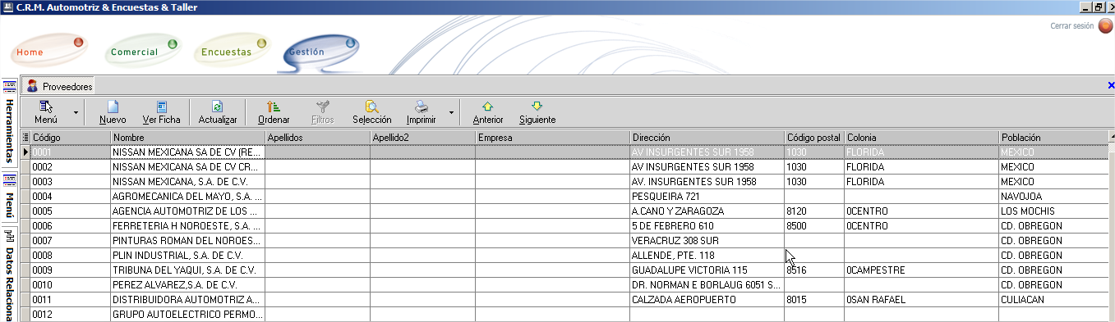Click the application icon in title bar
1115x322 pixels.
pos(7,7)
